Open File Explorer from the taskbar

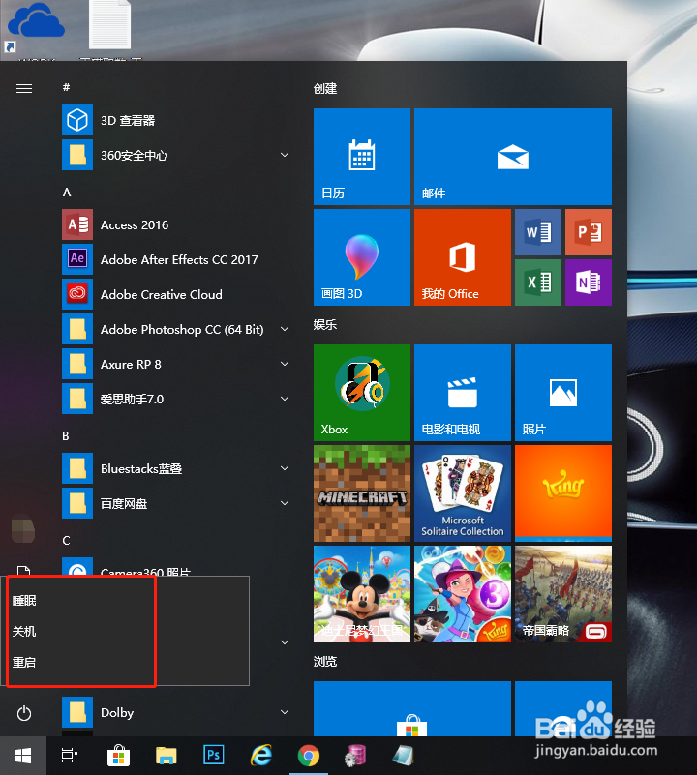[166, 756]
